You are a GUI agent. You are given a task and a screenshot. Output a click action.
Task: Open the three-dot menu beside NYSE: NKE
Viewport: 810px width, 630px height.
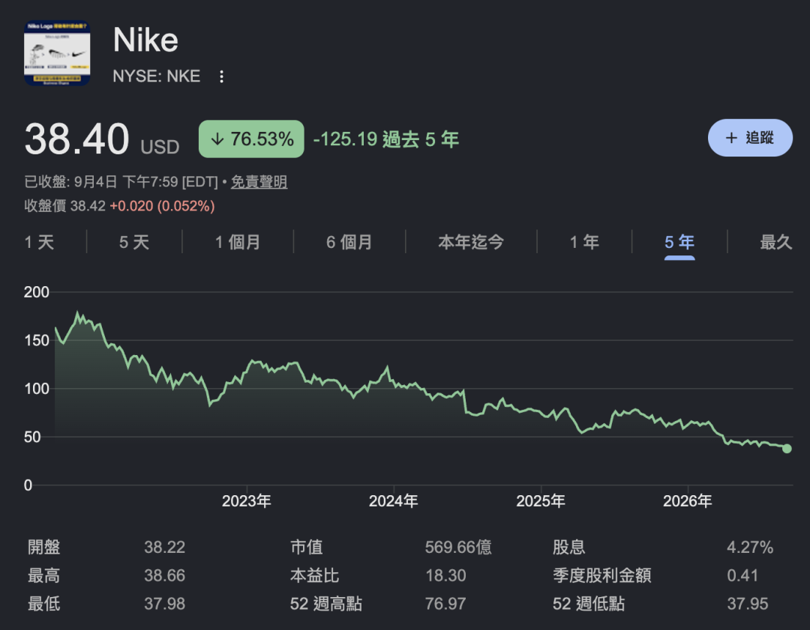tap(221, 76)
